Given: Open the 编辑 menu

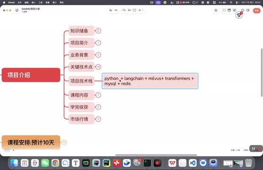Looking at the screenshot, I should tap(26, 2).
